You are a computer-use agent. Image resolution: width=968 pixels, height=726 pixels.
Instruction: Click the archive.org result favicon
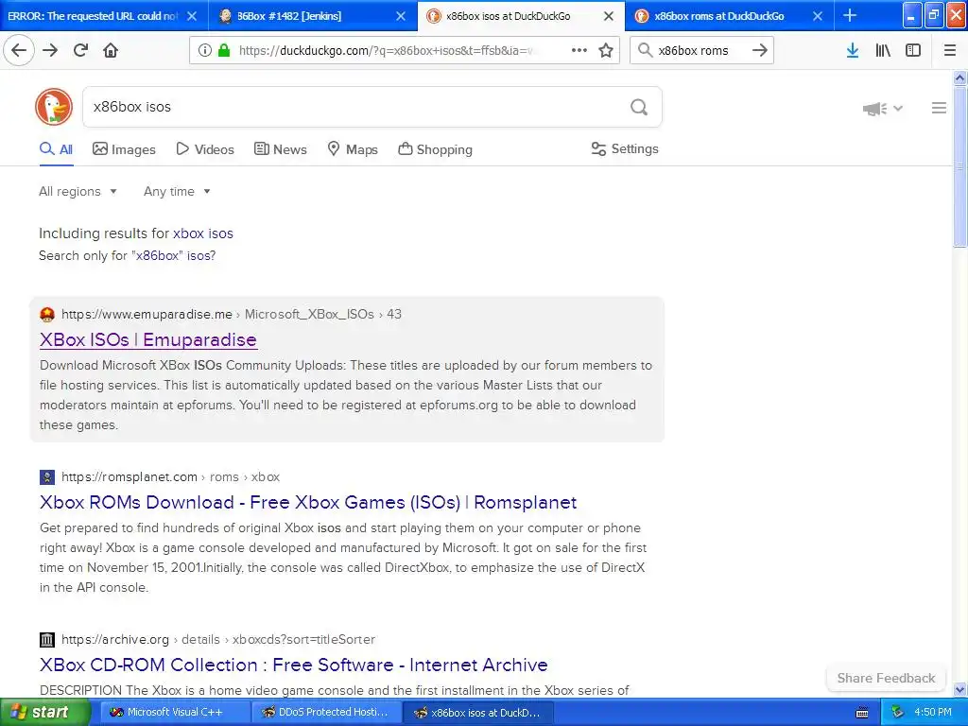[47, 640]
